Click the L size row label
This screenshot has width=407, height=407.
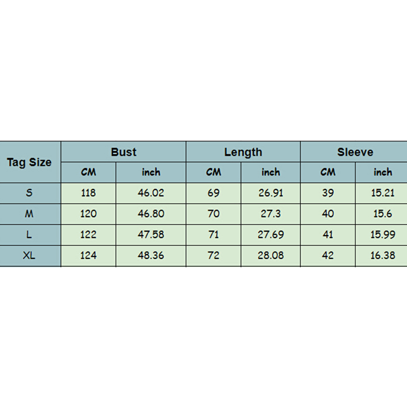pos(29,235)
